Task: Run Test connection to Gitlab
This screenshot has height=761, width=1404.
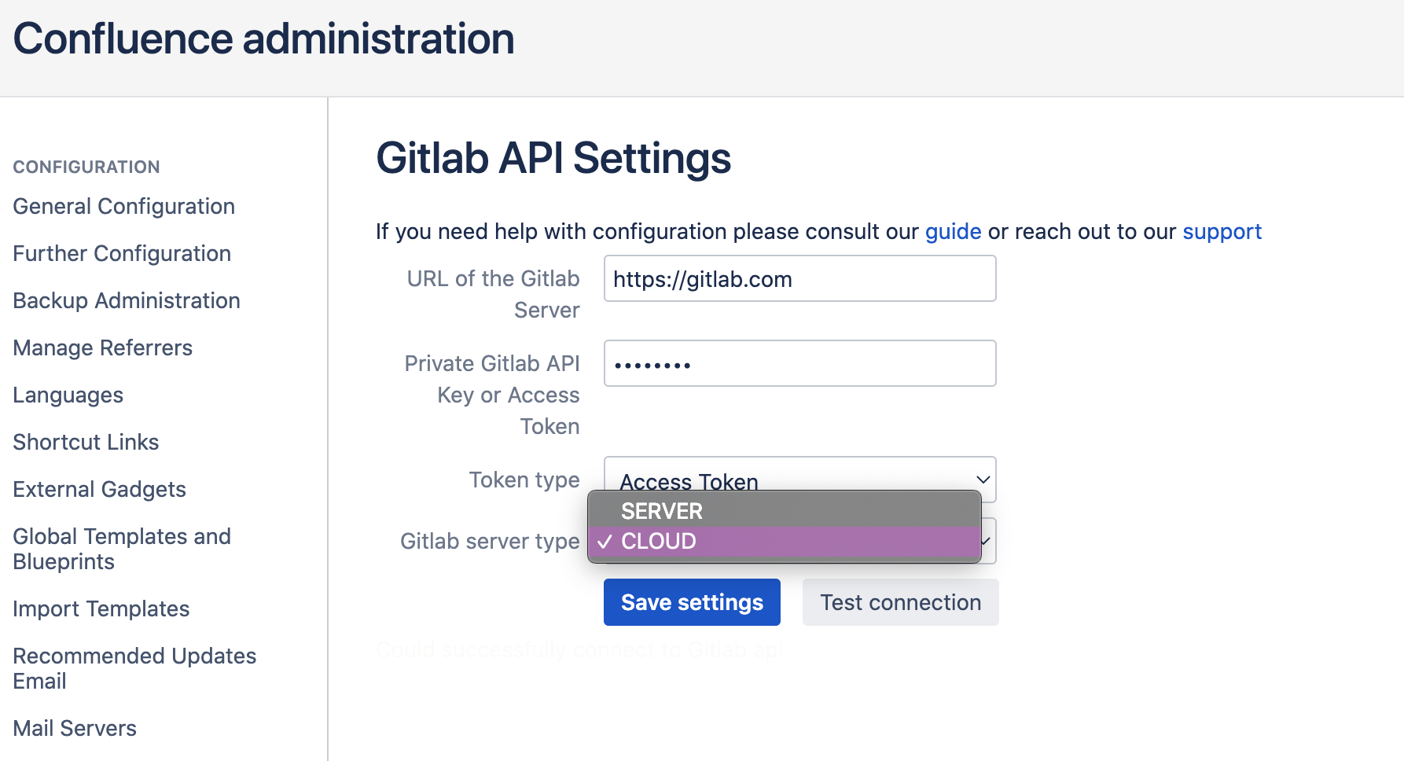Action: (x=900, y=602)
